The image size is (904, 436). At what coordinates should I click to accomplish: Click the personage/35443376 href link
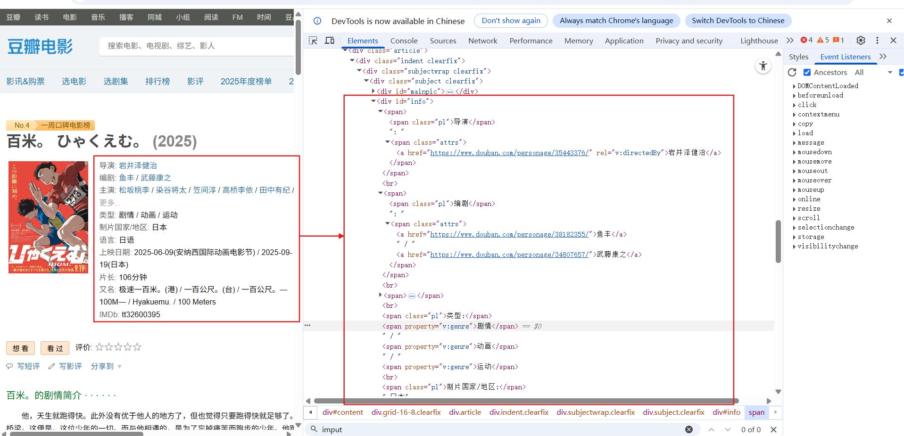click(x=509, y=153)
